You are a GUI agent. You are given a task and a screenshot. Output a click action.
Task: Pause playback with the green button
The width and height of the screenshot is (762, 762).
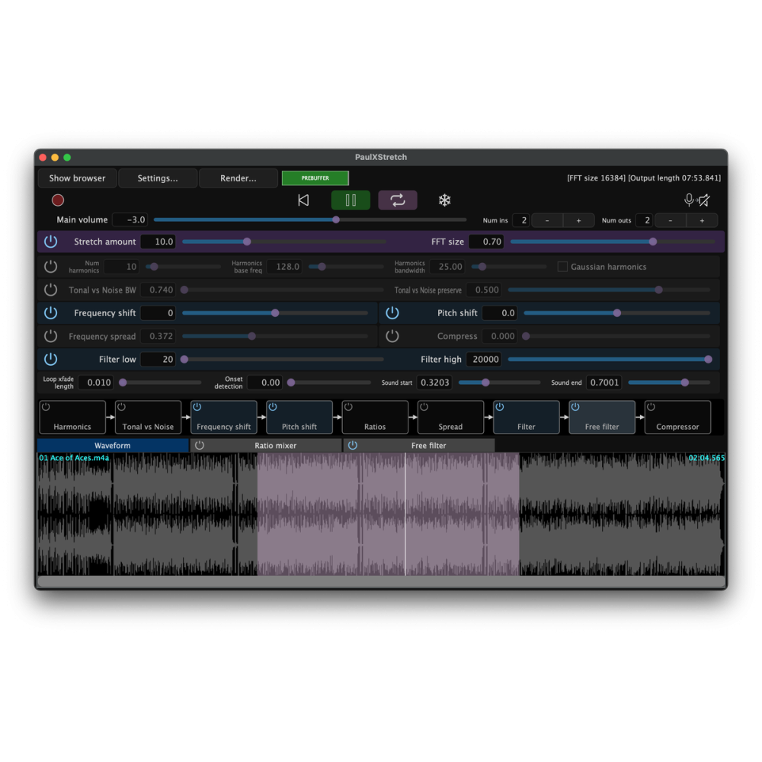[351, 200]
